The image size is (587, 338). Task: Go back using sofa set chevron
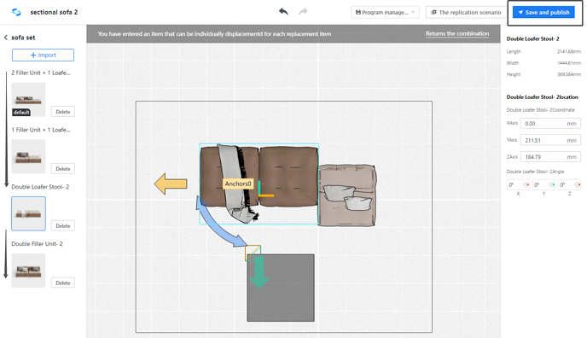(x=6, y=38)
